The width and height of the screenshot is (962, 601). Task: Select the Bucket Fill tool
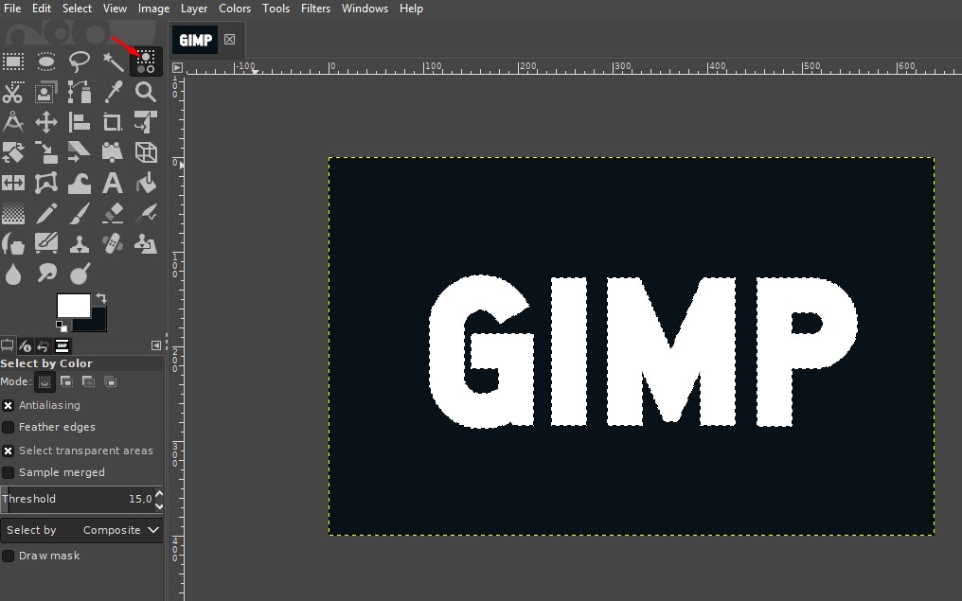[x=146, y=183]
